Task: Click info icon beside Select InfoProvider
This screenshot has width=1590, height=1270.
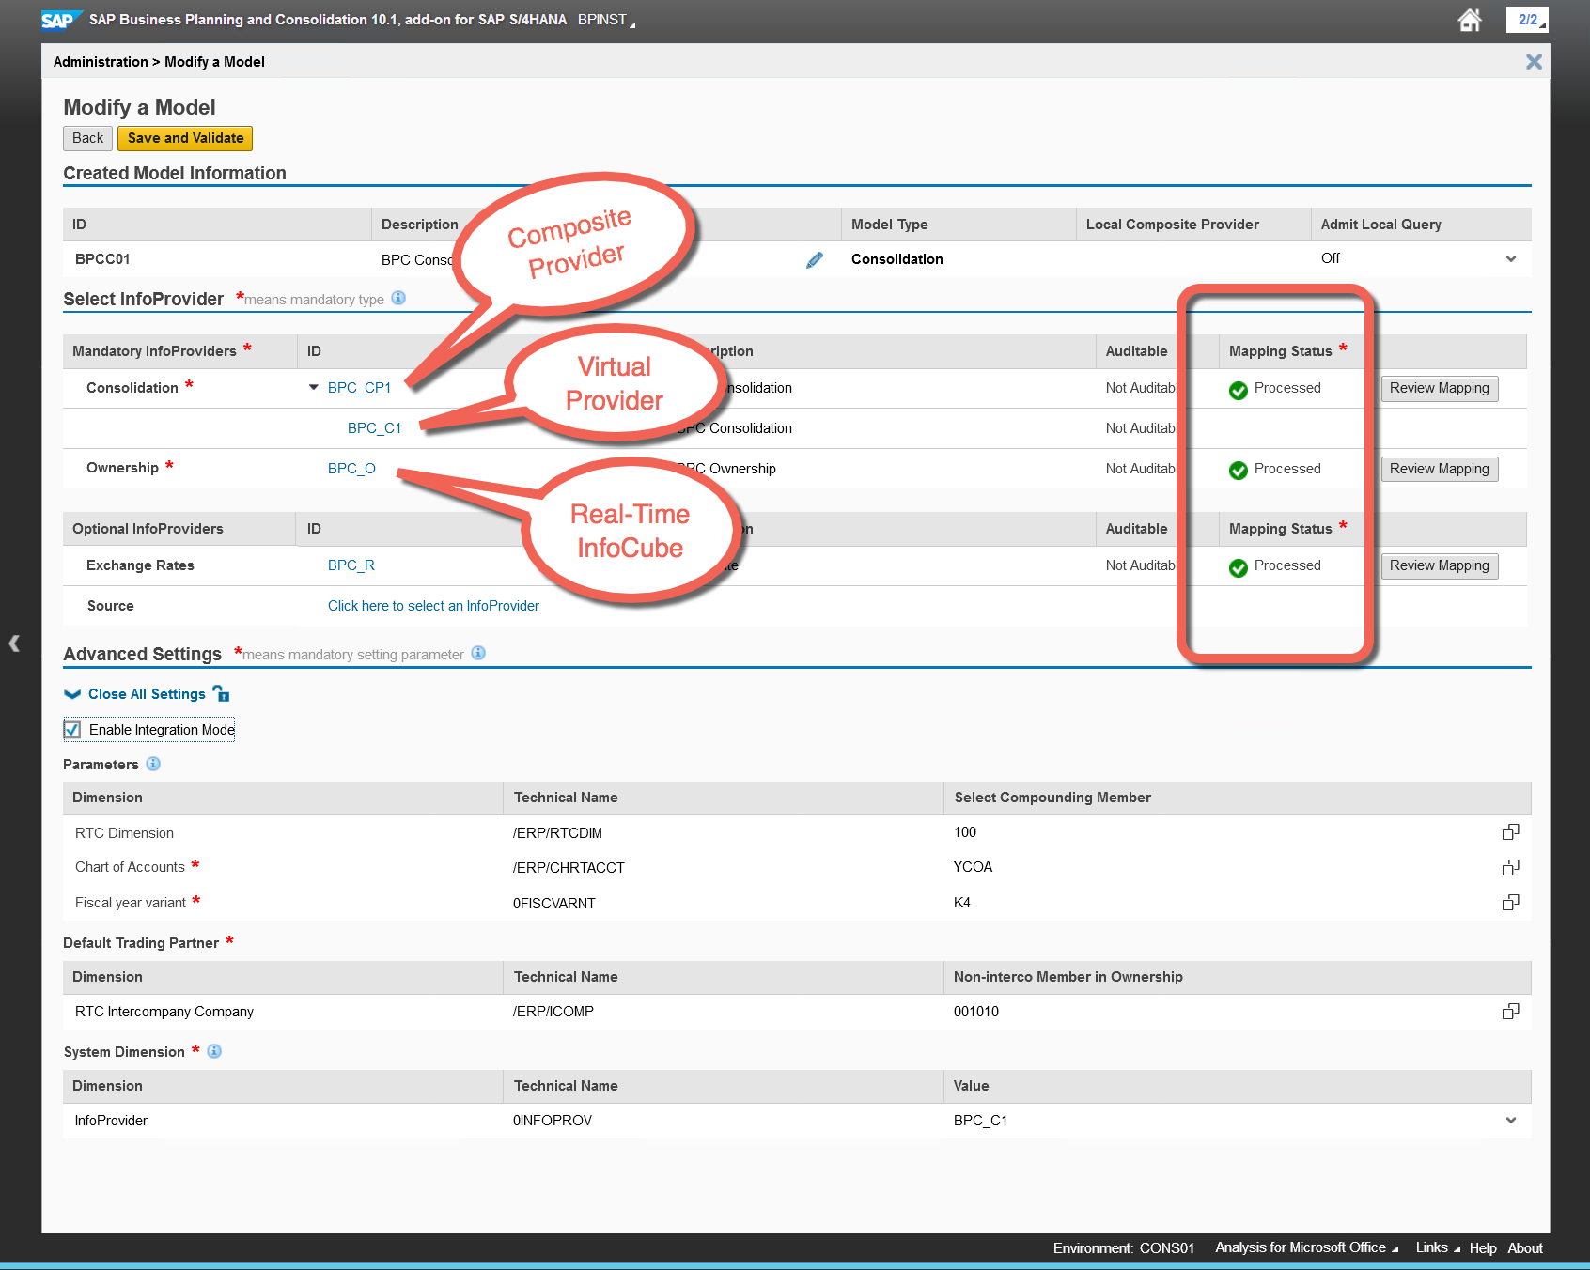Action: [x=398, y=298]
